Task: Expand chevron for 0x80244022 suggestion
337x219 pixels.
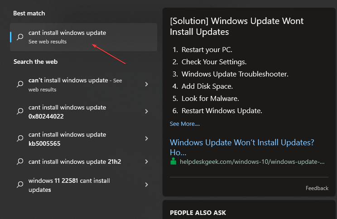Action: pyautogui.click(x=147, y=111)
